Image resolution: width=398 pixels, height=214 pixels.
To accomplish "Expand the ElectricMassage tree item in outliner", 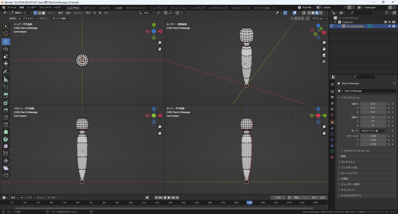I will pyautogui.click(x=339, y=26).
